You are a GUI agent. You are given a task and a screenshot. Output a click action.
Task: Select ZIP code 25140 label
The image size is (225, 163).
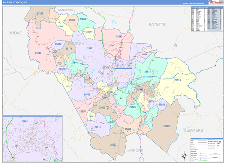pos(38,53)
